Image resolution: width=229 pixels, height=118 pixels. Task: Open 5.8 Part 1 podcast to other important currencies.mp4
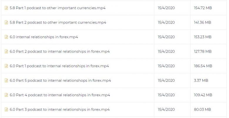point(58,8)
